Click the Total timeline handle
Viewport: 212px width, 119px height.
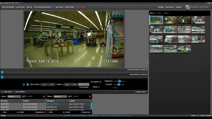point(2,77)
